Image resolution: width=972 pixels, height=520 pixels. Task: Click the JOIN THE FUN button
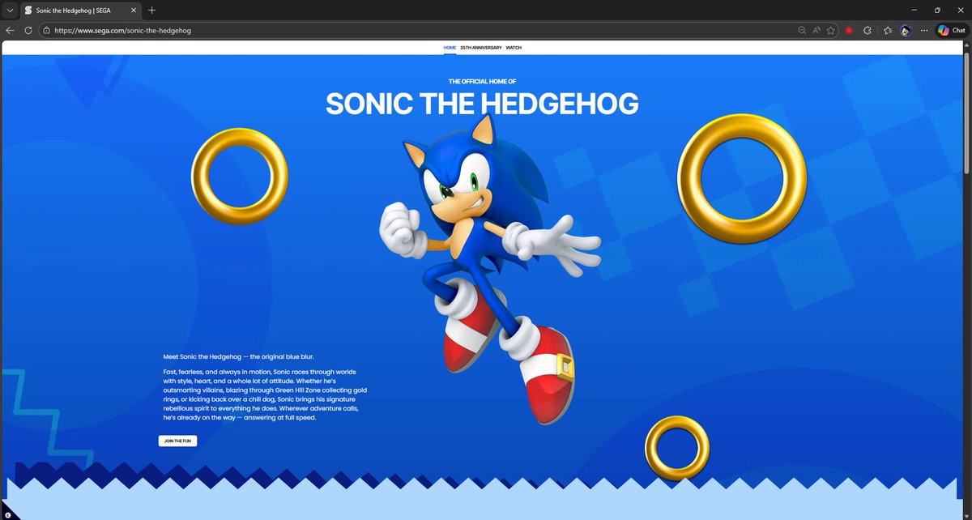177,441
